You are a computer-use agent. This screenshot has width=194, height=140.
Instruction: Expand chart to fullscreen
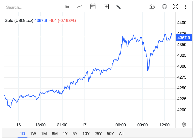(x=175, y=7)
